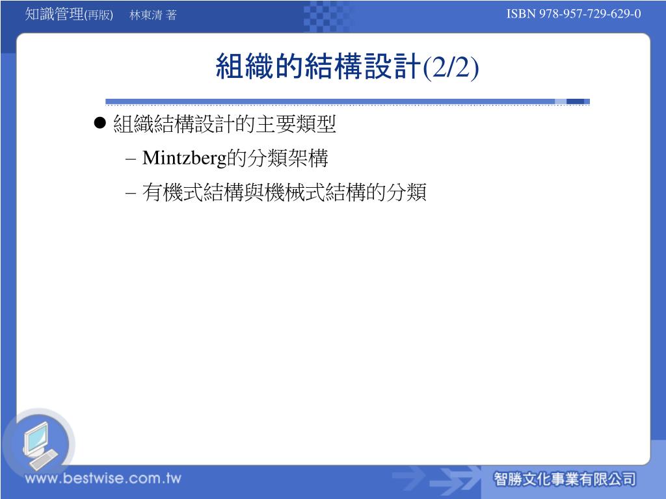Click the publisher name 智勝文化事業有限公司

point(565,480)
